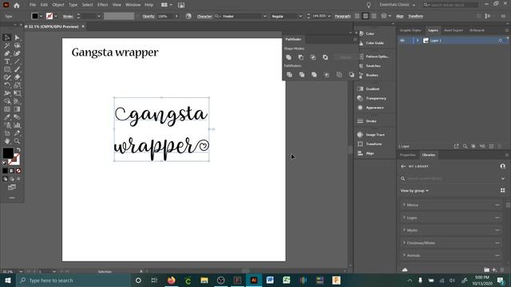Open the Opacity value dropdown arrow
This screenshot has width=511, height=287.
click(x=176, y=16)
